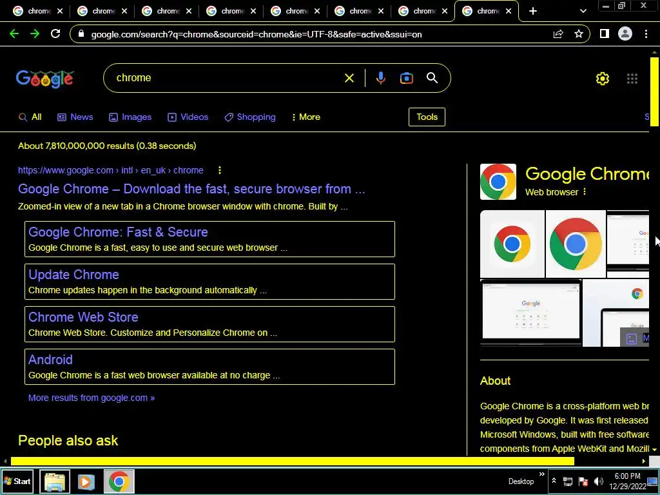The width and height of the screenshot is (660, 495).
Task: Reload the current page
Action: [55, 34]
